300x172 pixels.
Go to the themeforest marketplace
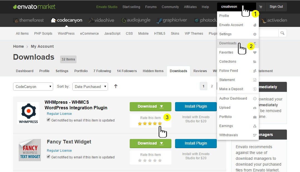29,20
